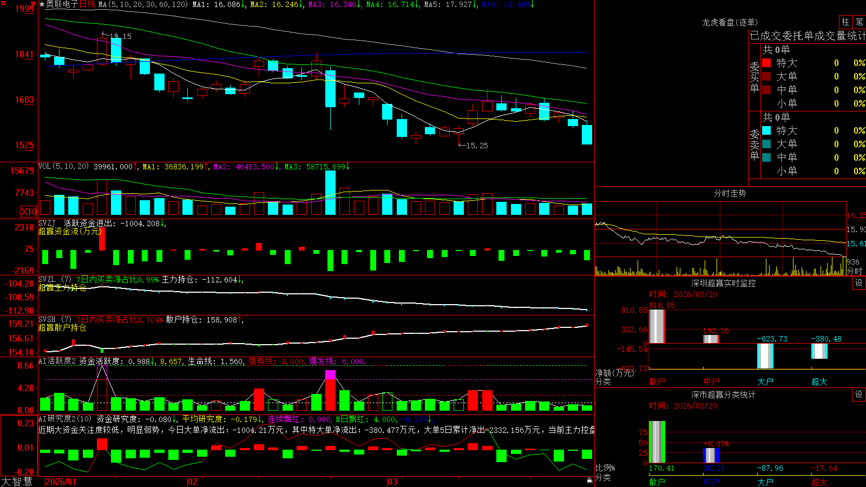Select the -380.48 超大 value
This screenshot has height=487, width=866.
tap(826, 339)
